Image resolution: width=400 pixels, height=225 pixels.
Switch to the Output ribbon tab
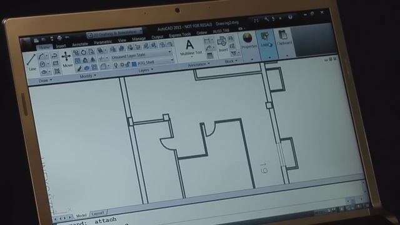(x=157, y=37)
